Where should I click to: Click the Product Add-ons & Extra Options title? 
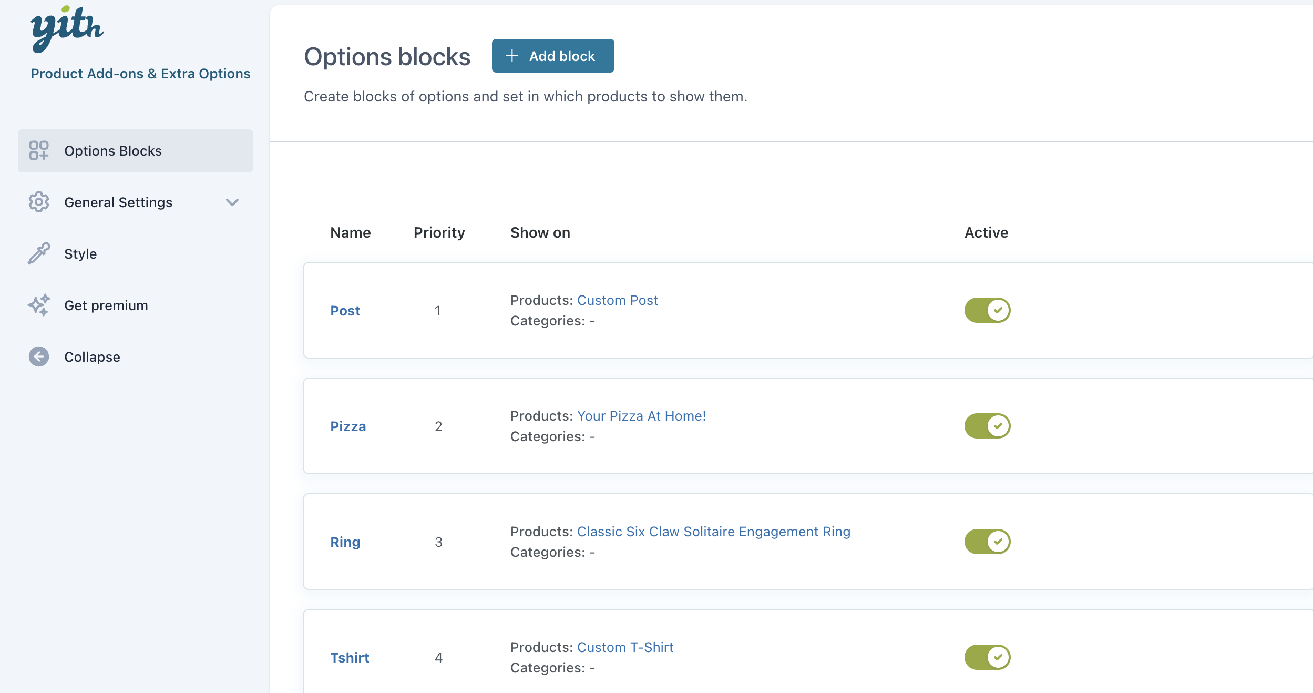click(140, 74)
